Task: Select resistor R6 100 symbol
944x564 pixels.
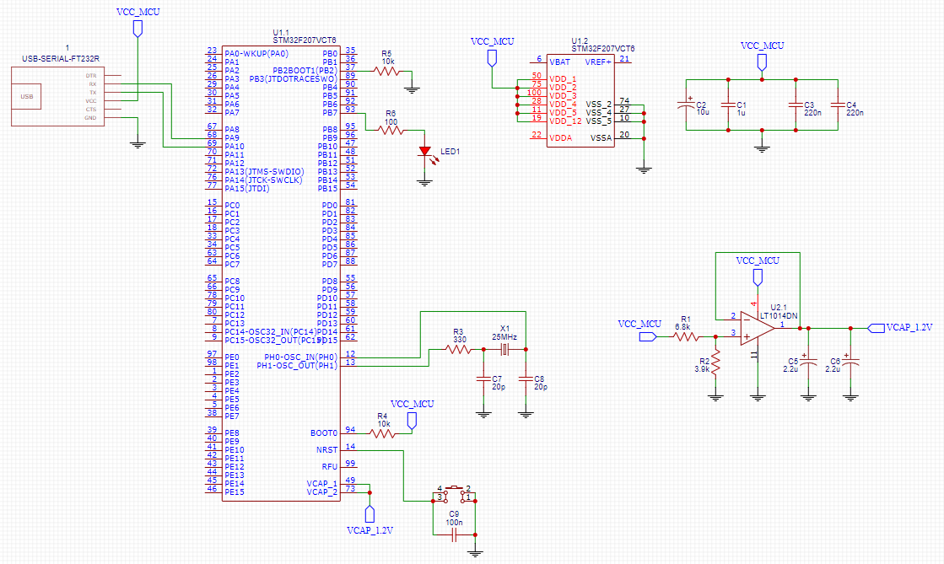Action: tap(391, 130)
